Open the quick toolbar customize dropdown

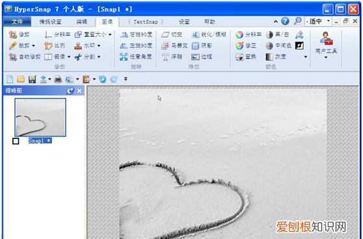(x=126, y=79)
